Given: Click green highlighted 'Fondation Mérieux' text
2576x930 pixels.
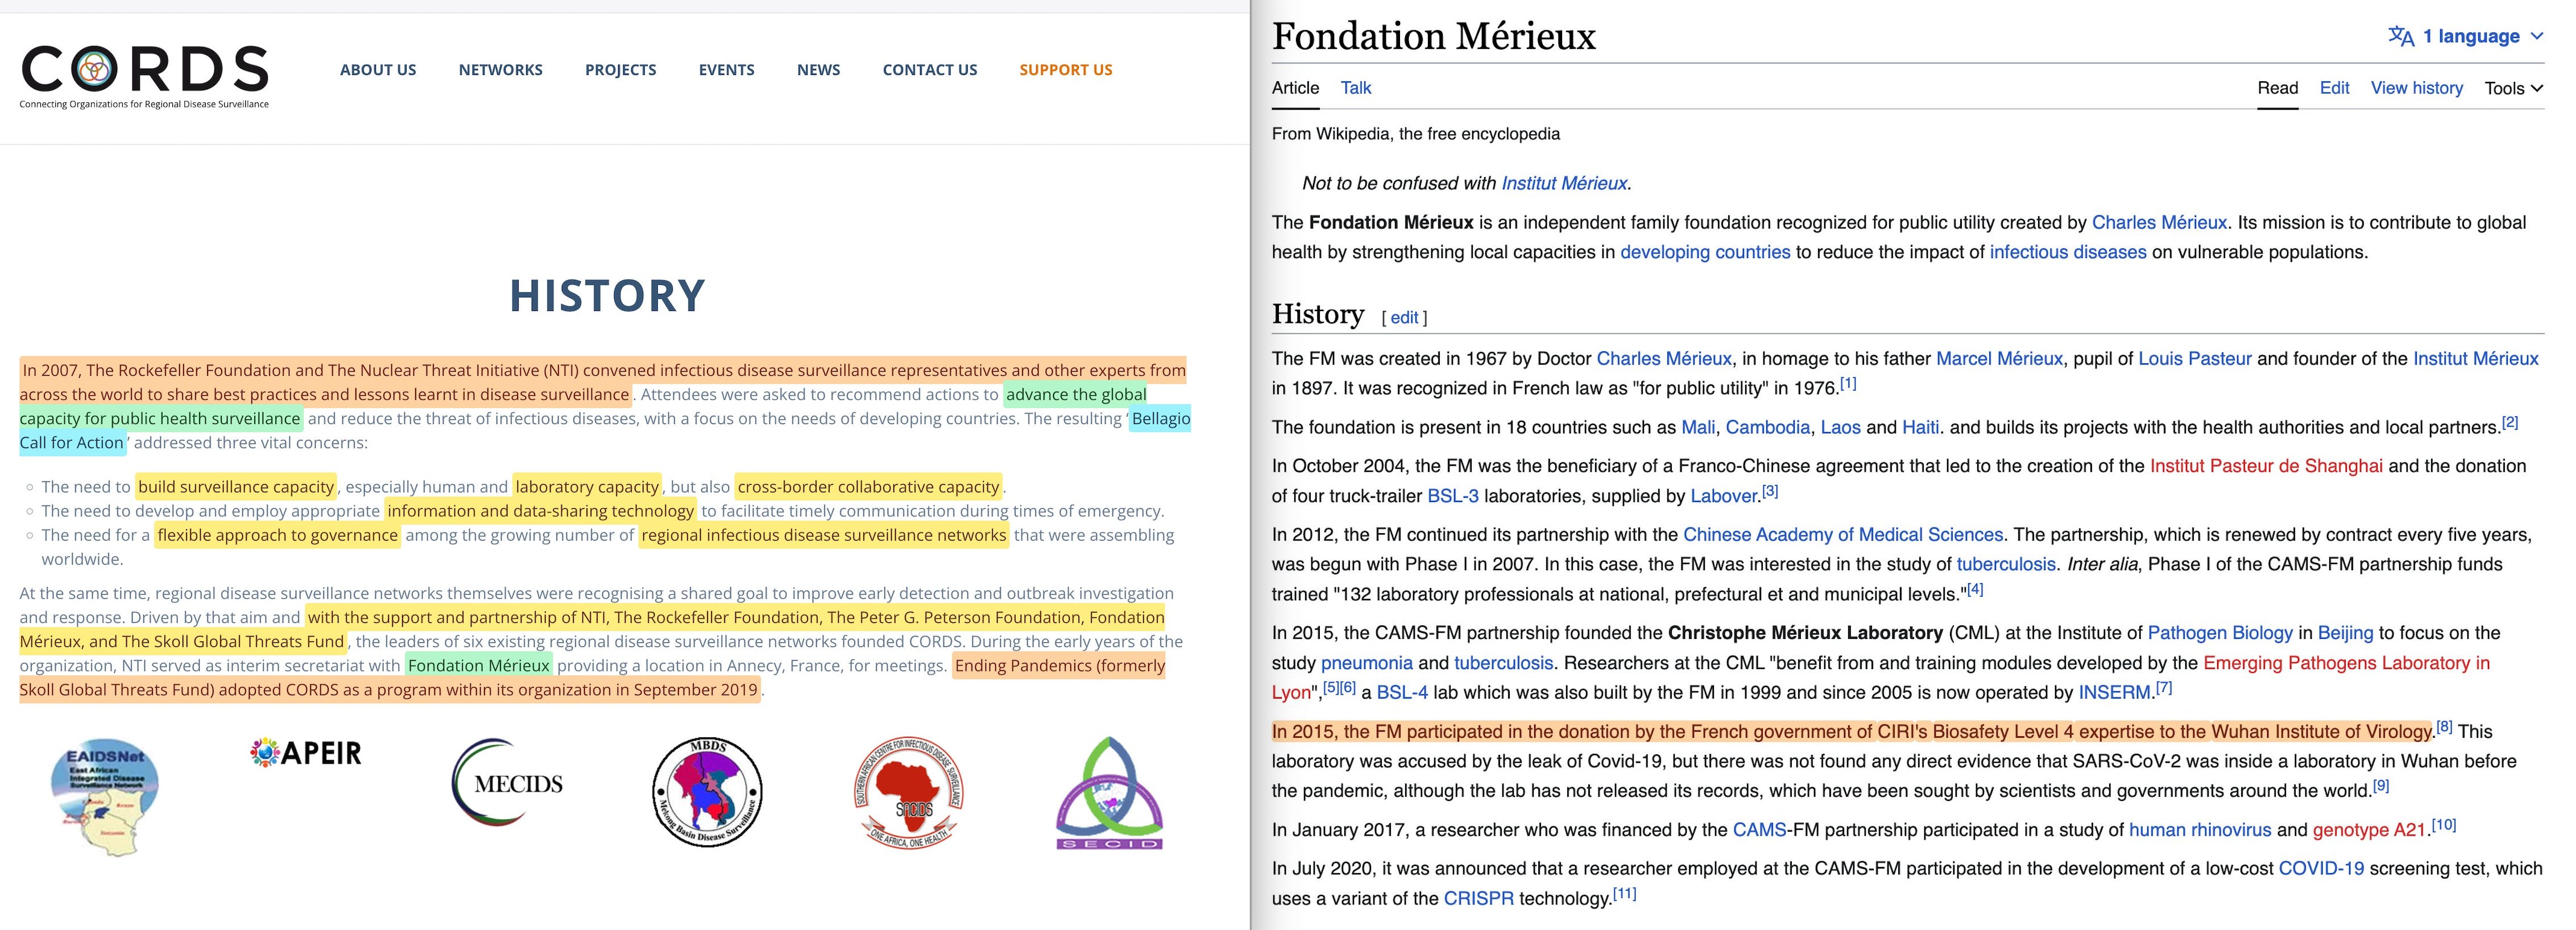Looking at the screenshot, I should coord(478,665).
